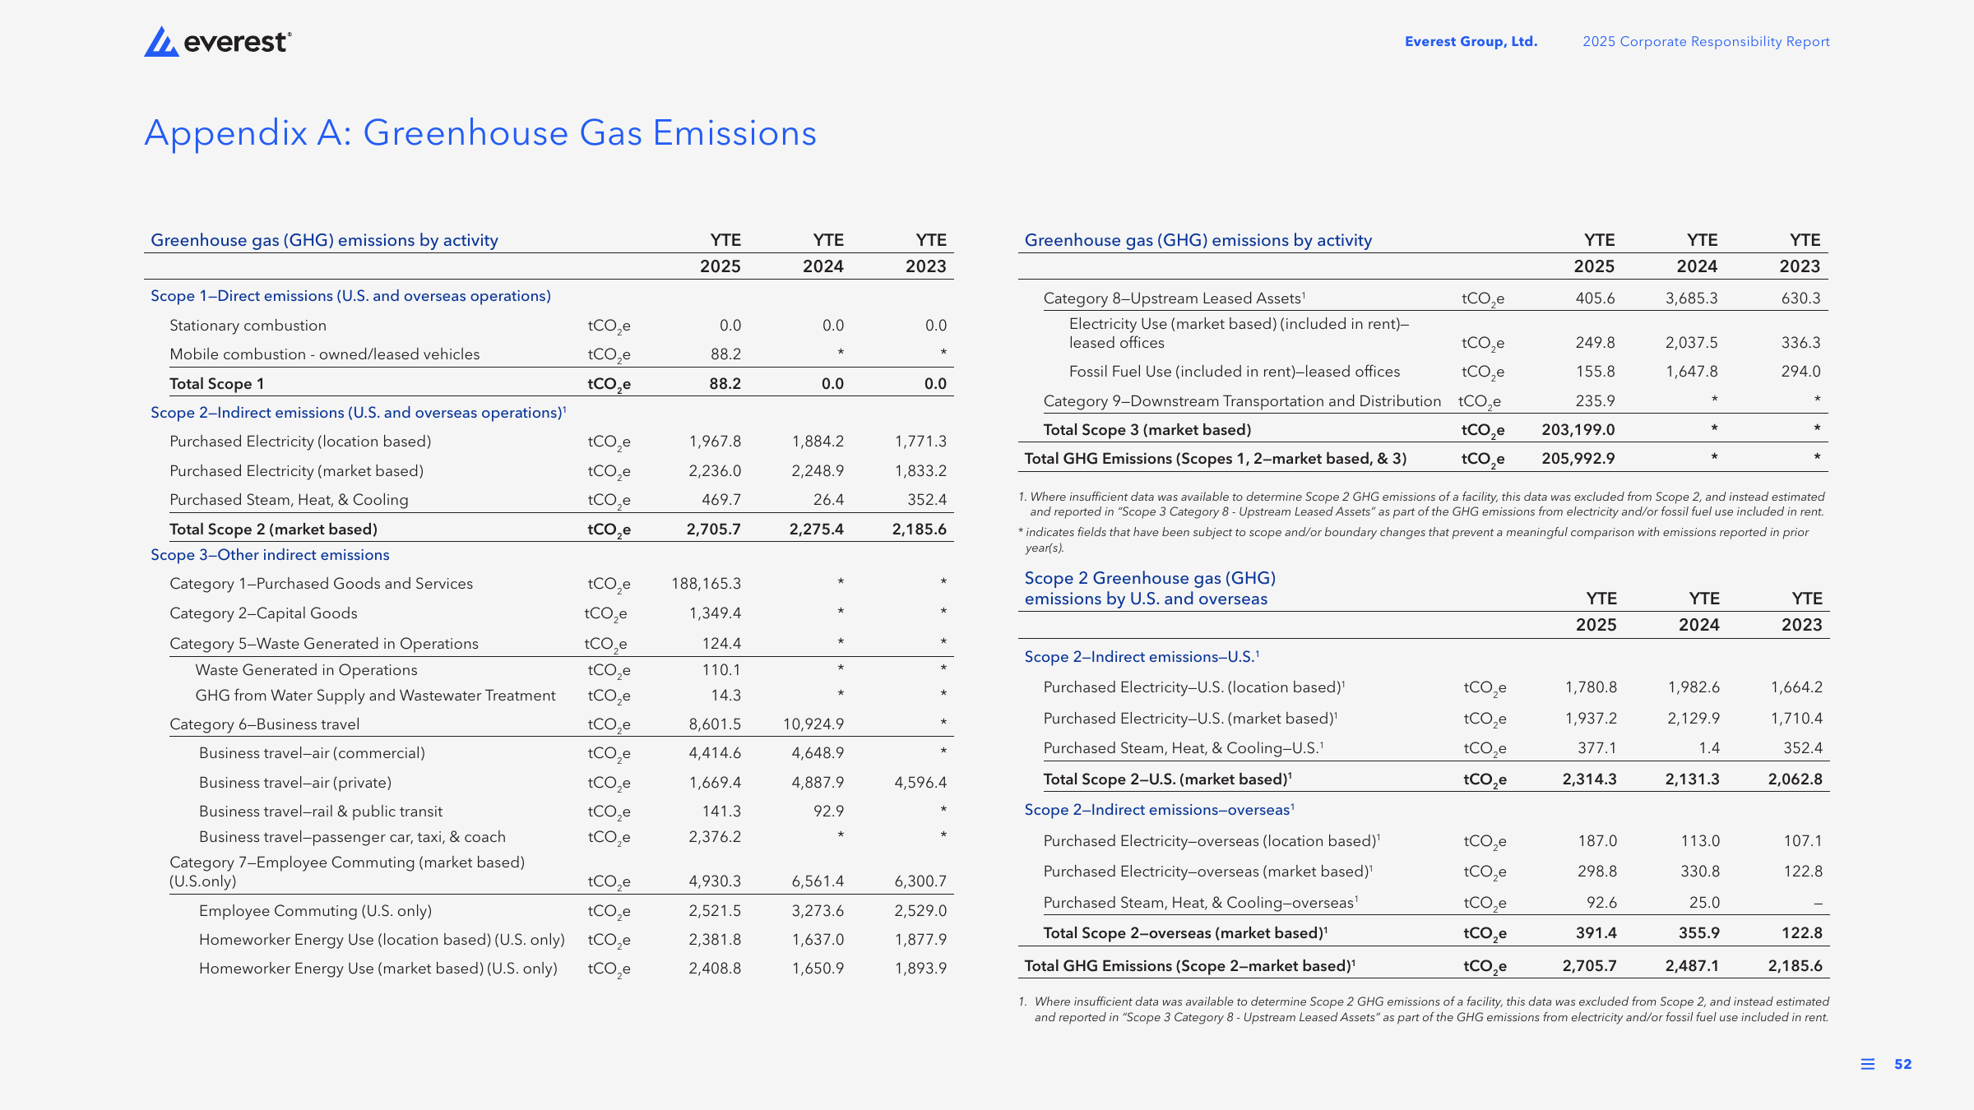Select the Scope 2–Indirect emissions–overseas heading
Viewport: 1974px width, 1110px height.
coord(1160,810)
